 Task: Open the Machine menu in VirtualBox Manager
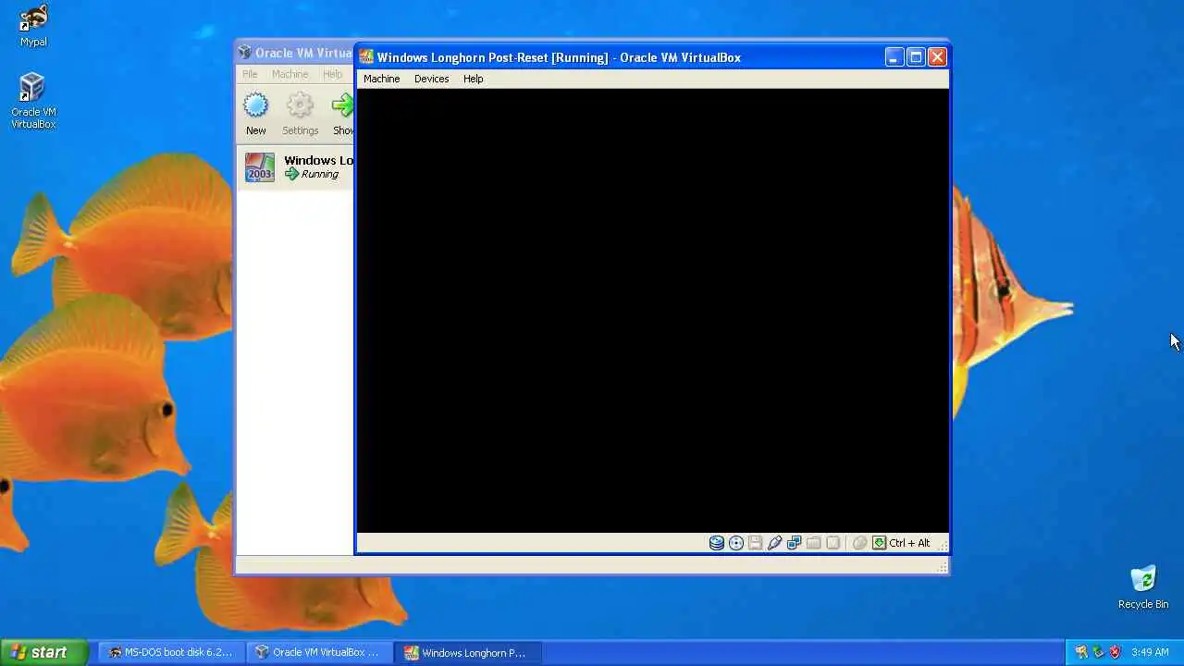coord(290,74)
